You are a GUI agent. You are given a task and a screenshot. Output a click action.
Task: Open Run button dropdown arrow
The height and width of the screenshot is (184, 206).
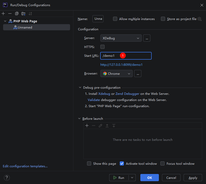[x=132, y=178]
